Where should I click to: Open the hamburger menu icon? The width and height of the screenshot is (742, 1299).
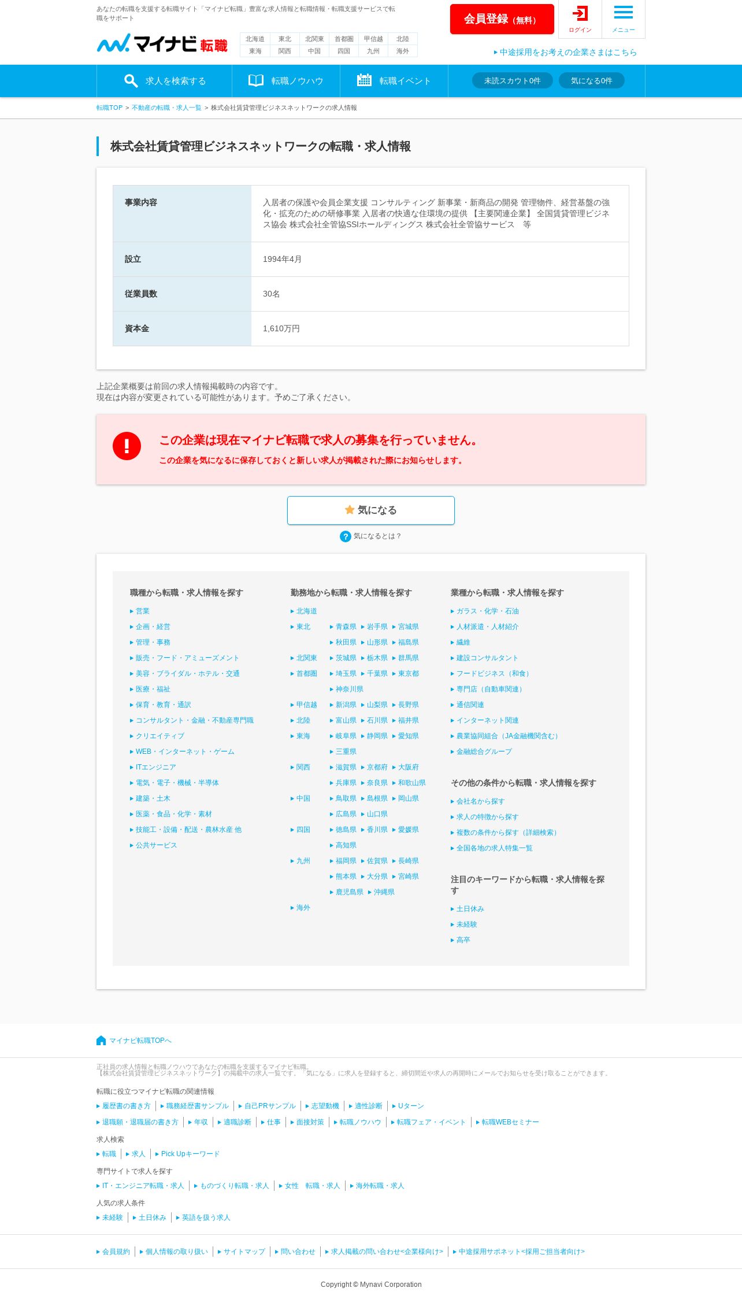(623, 12)
